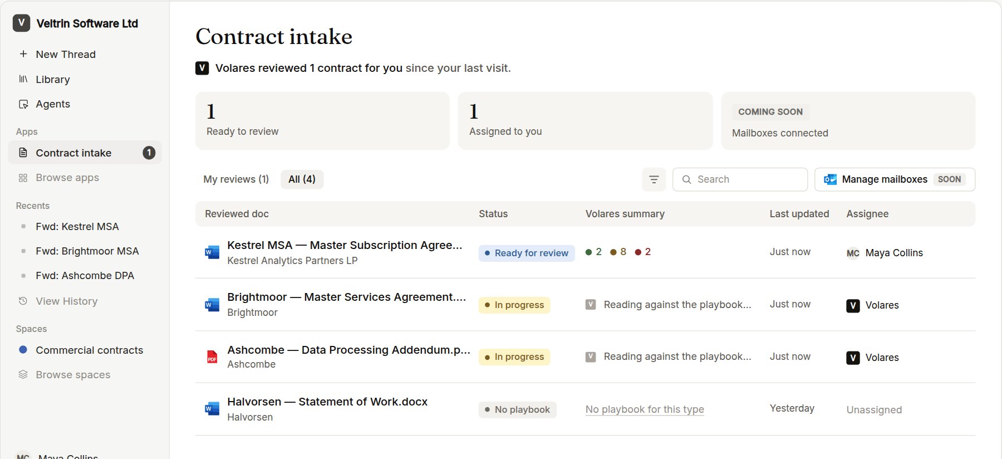Click the Volares icon beside the review summary
This screenshot has height=459, width=1002.
202,68
